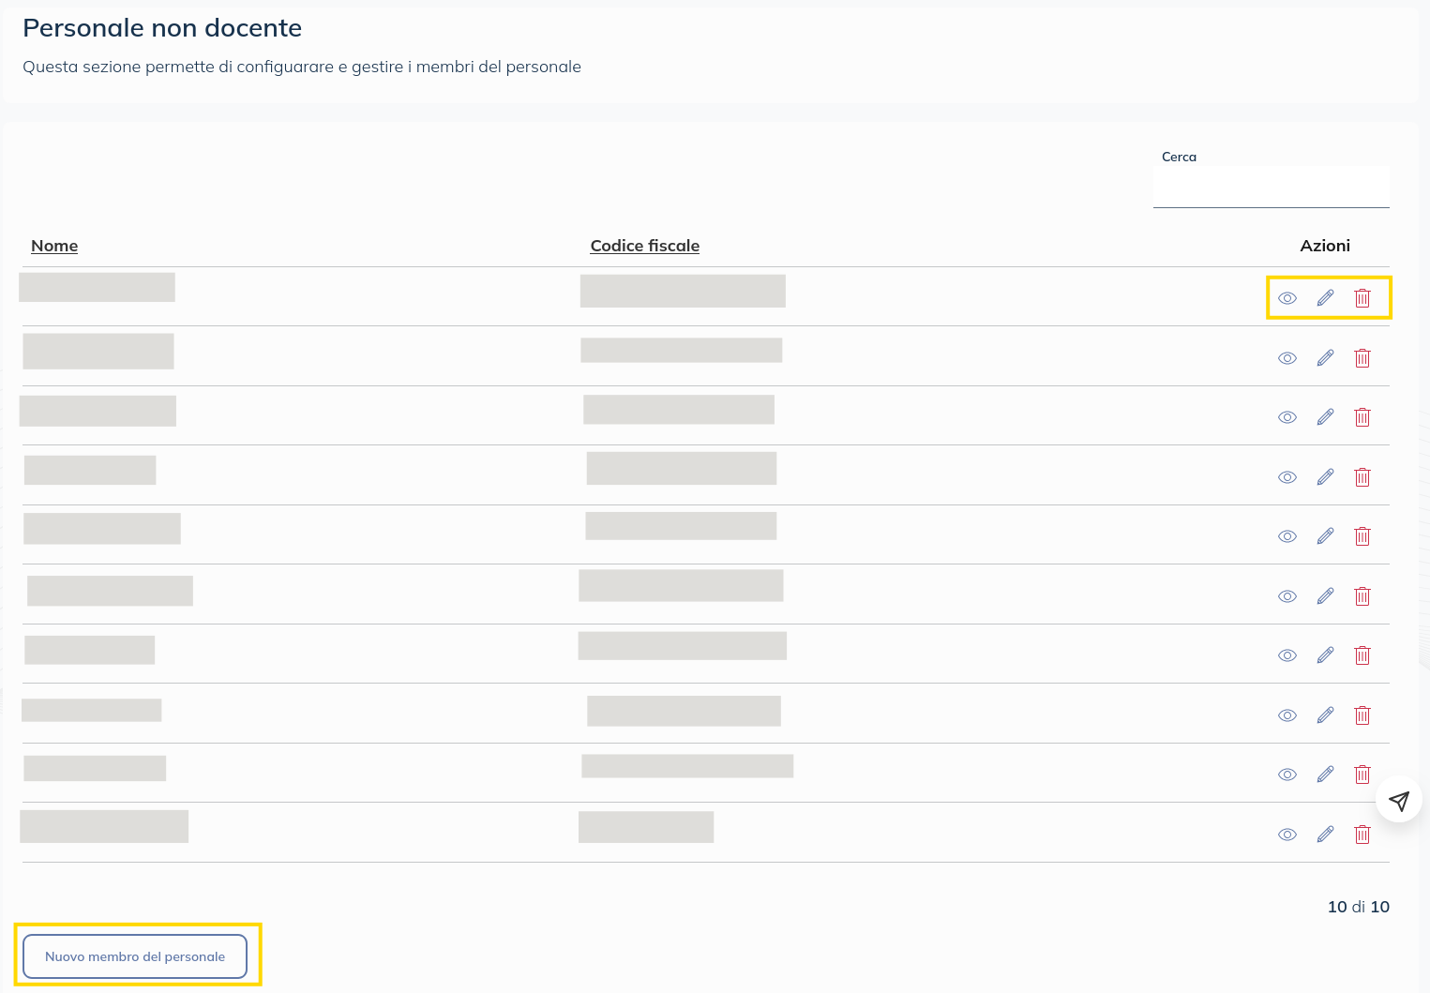Edit the second row staff member

tap(1325, 358)
